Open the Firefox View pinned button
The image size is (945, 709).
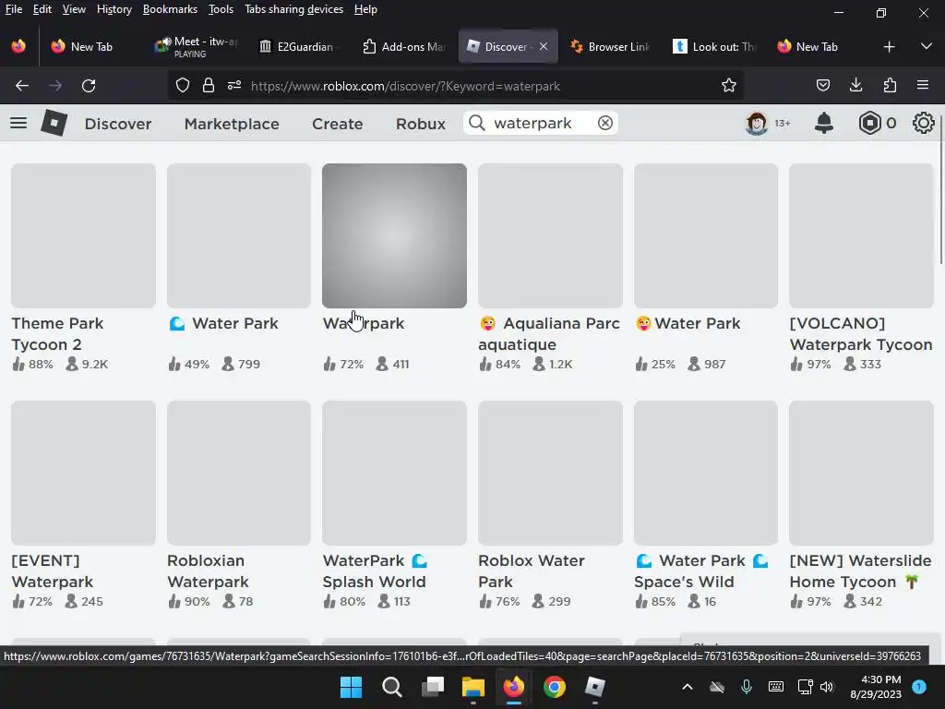[x=18, y=46]
